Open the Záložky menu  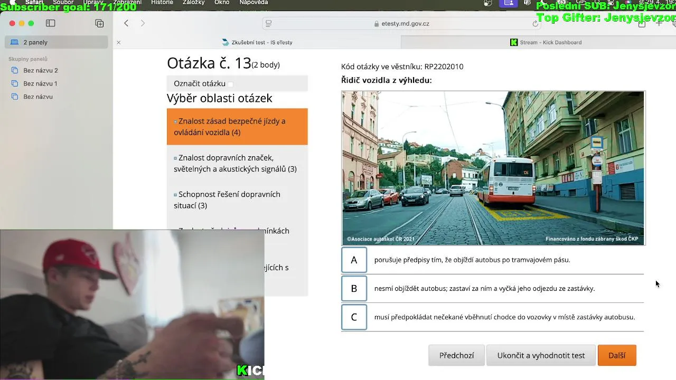coord(193,3)
